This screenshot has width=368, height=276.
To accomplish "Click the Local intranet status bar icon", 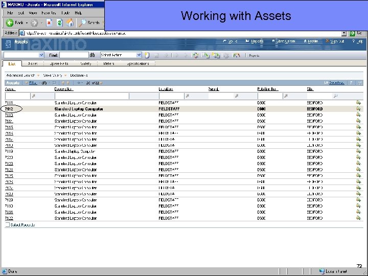I will click(321, 271).
